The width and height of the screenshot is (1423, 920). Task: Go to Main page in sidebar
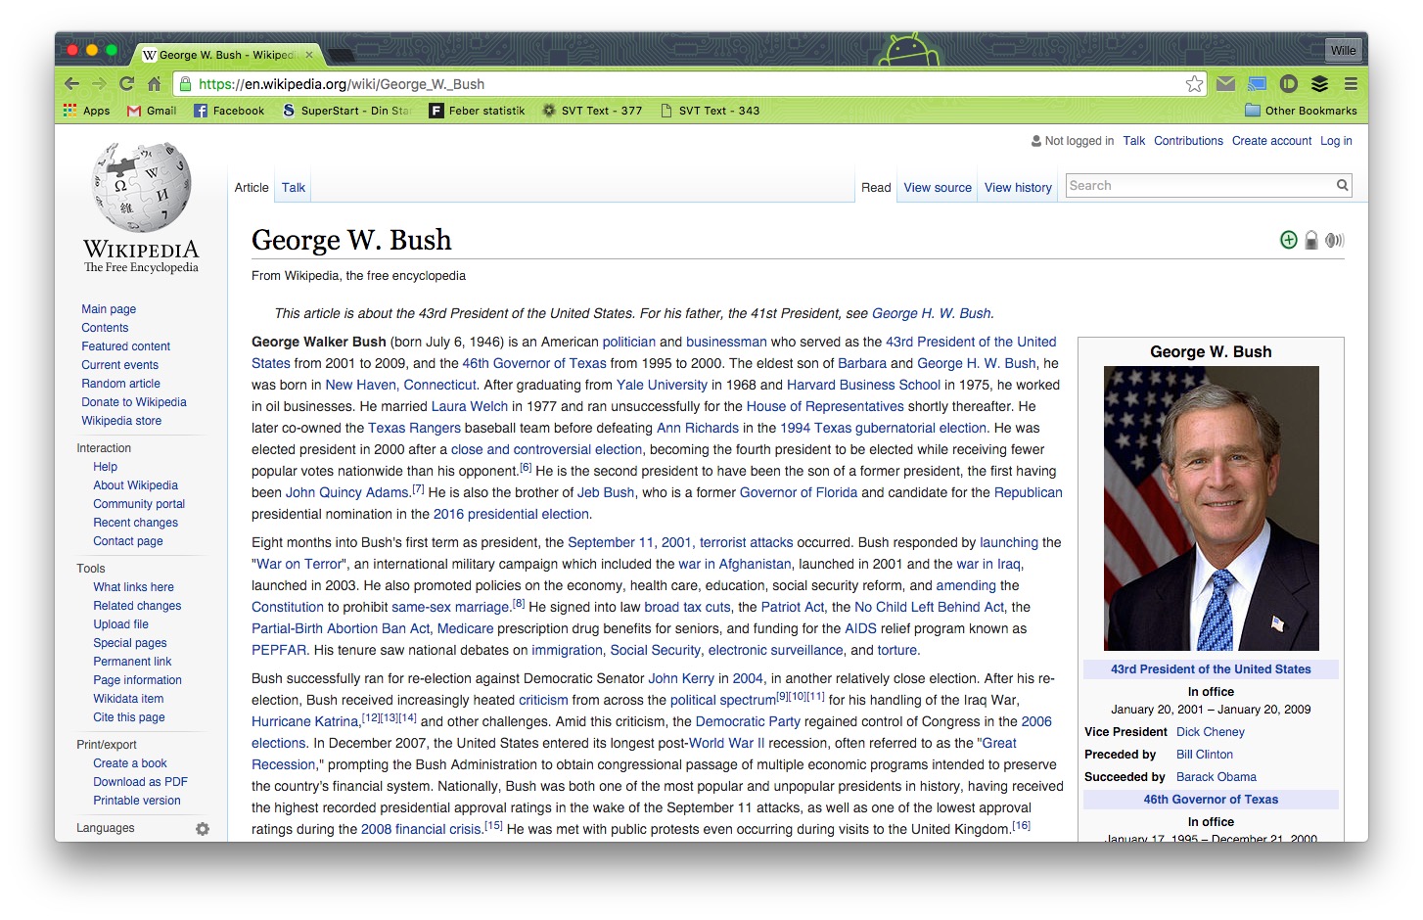point(109,309)
